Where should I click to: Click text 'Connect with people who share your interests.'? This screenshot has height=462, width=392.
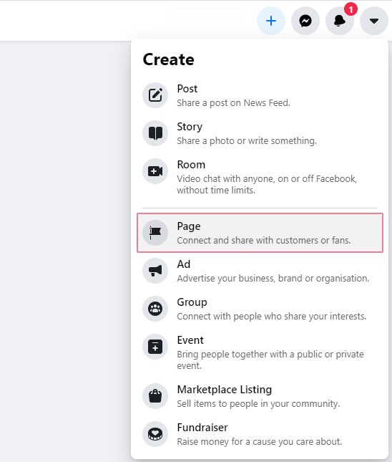(x=272, y=317)
